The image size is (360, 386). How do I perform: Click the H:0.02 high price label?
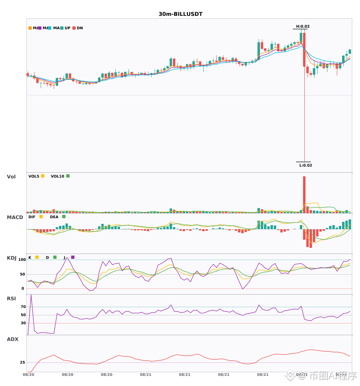(303, 26)
